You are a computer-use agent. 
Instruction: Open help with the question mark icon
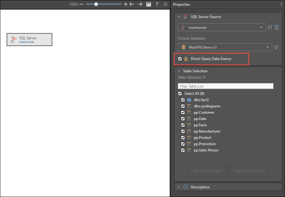[157, 4]
